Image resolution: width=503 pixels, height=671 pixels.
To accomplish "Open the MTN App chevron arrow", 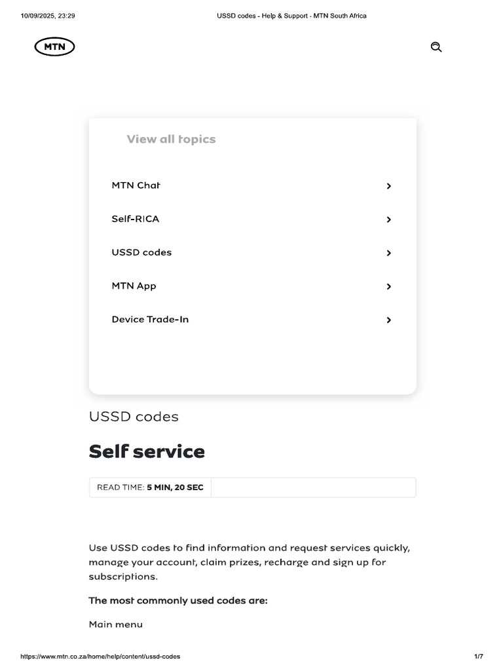I will pos(388,286).
